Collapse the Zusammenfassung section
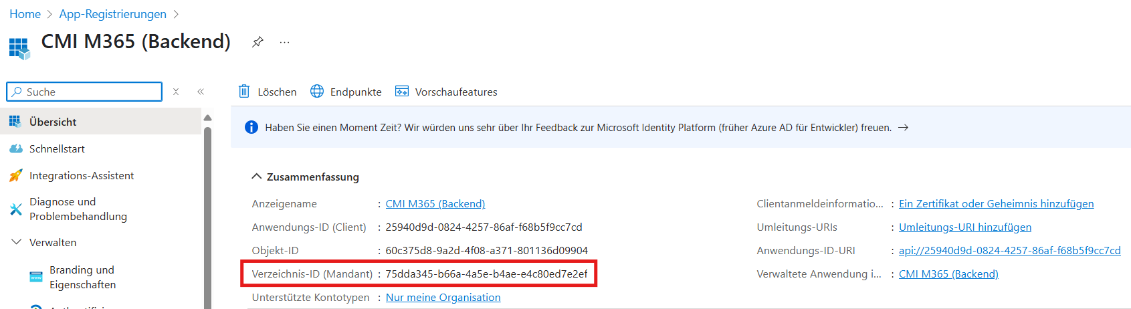 tap(256, 177)
